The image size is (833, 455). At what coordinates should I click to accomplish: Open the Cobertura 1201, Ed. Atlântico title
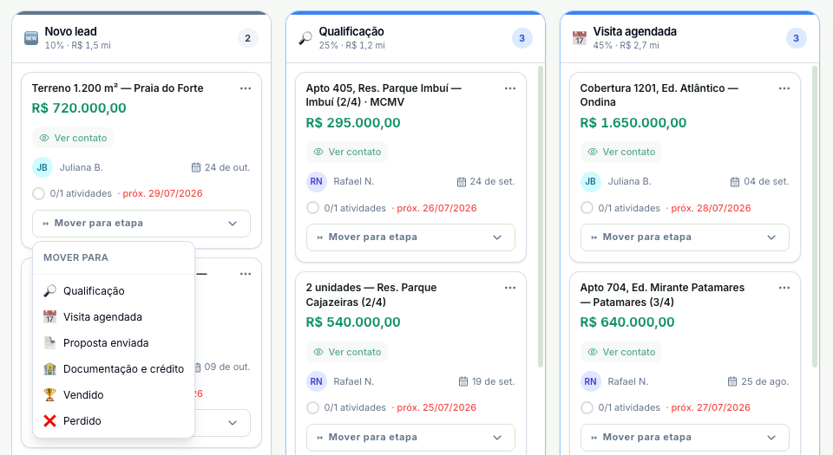[659, 95]
